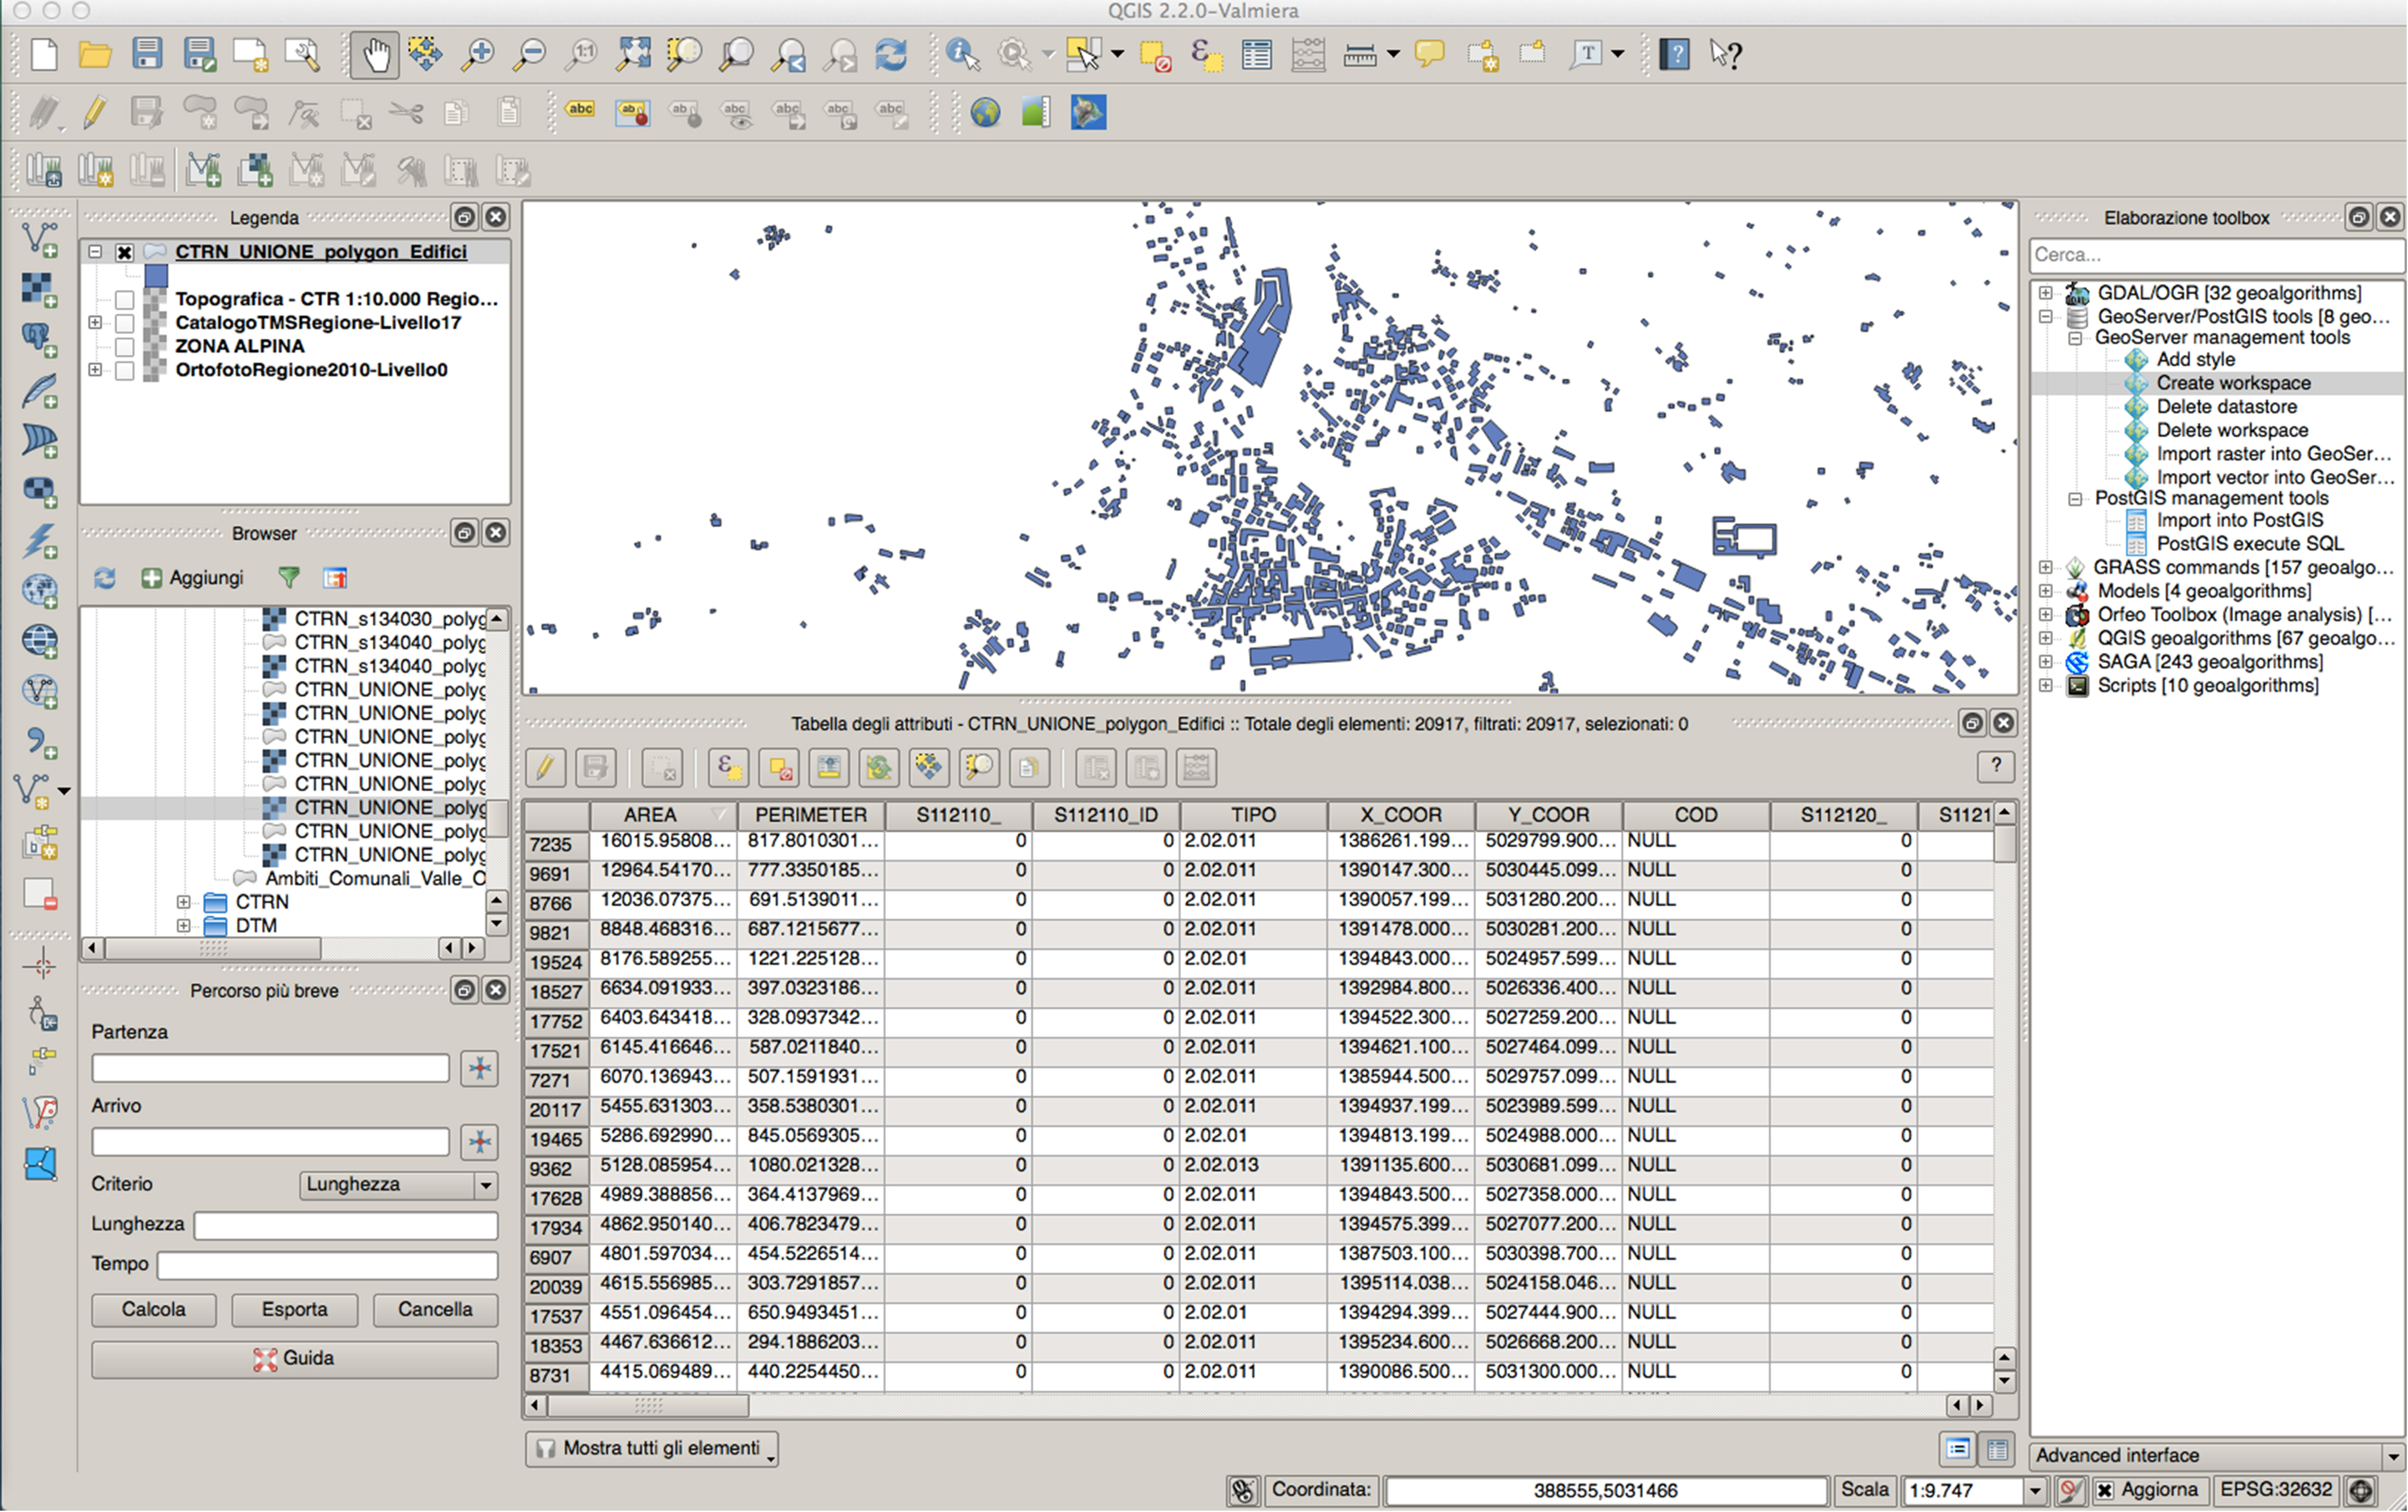Click the New Project blank page icon
This screenshot has height=1512, width=2408.
click(44, 54)
